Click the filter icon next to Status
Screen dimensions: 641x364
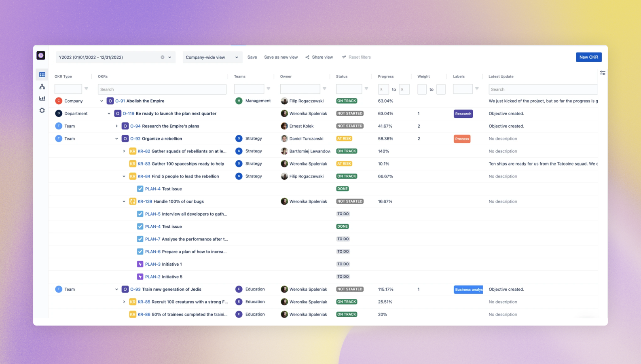tap(366, 89)
